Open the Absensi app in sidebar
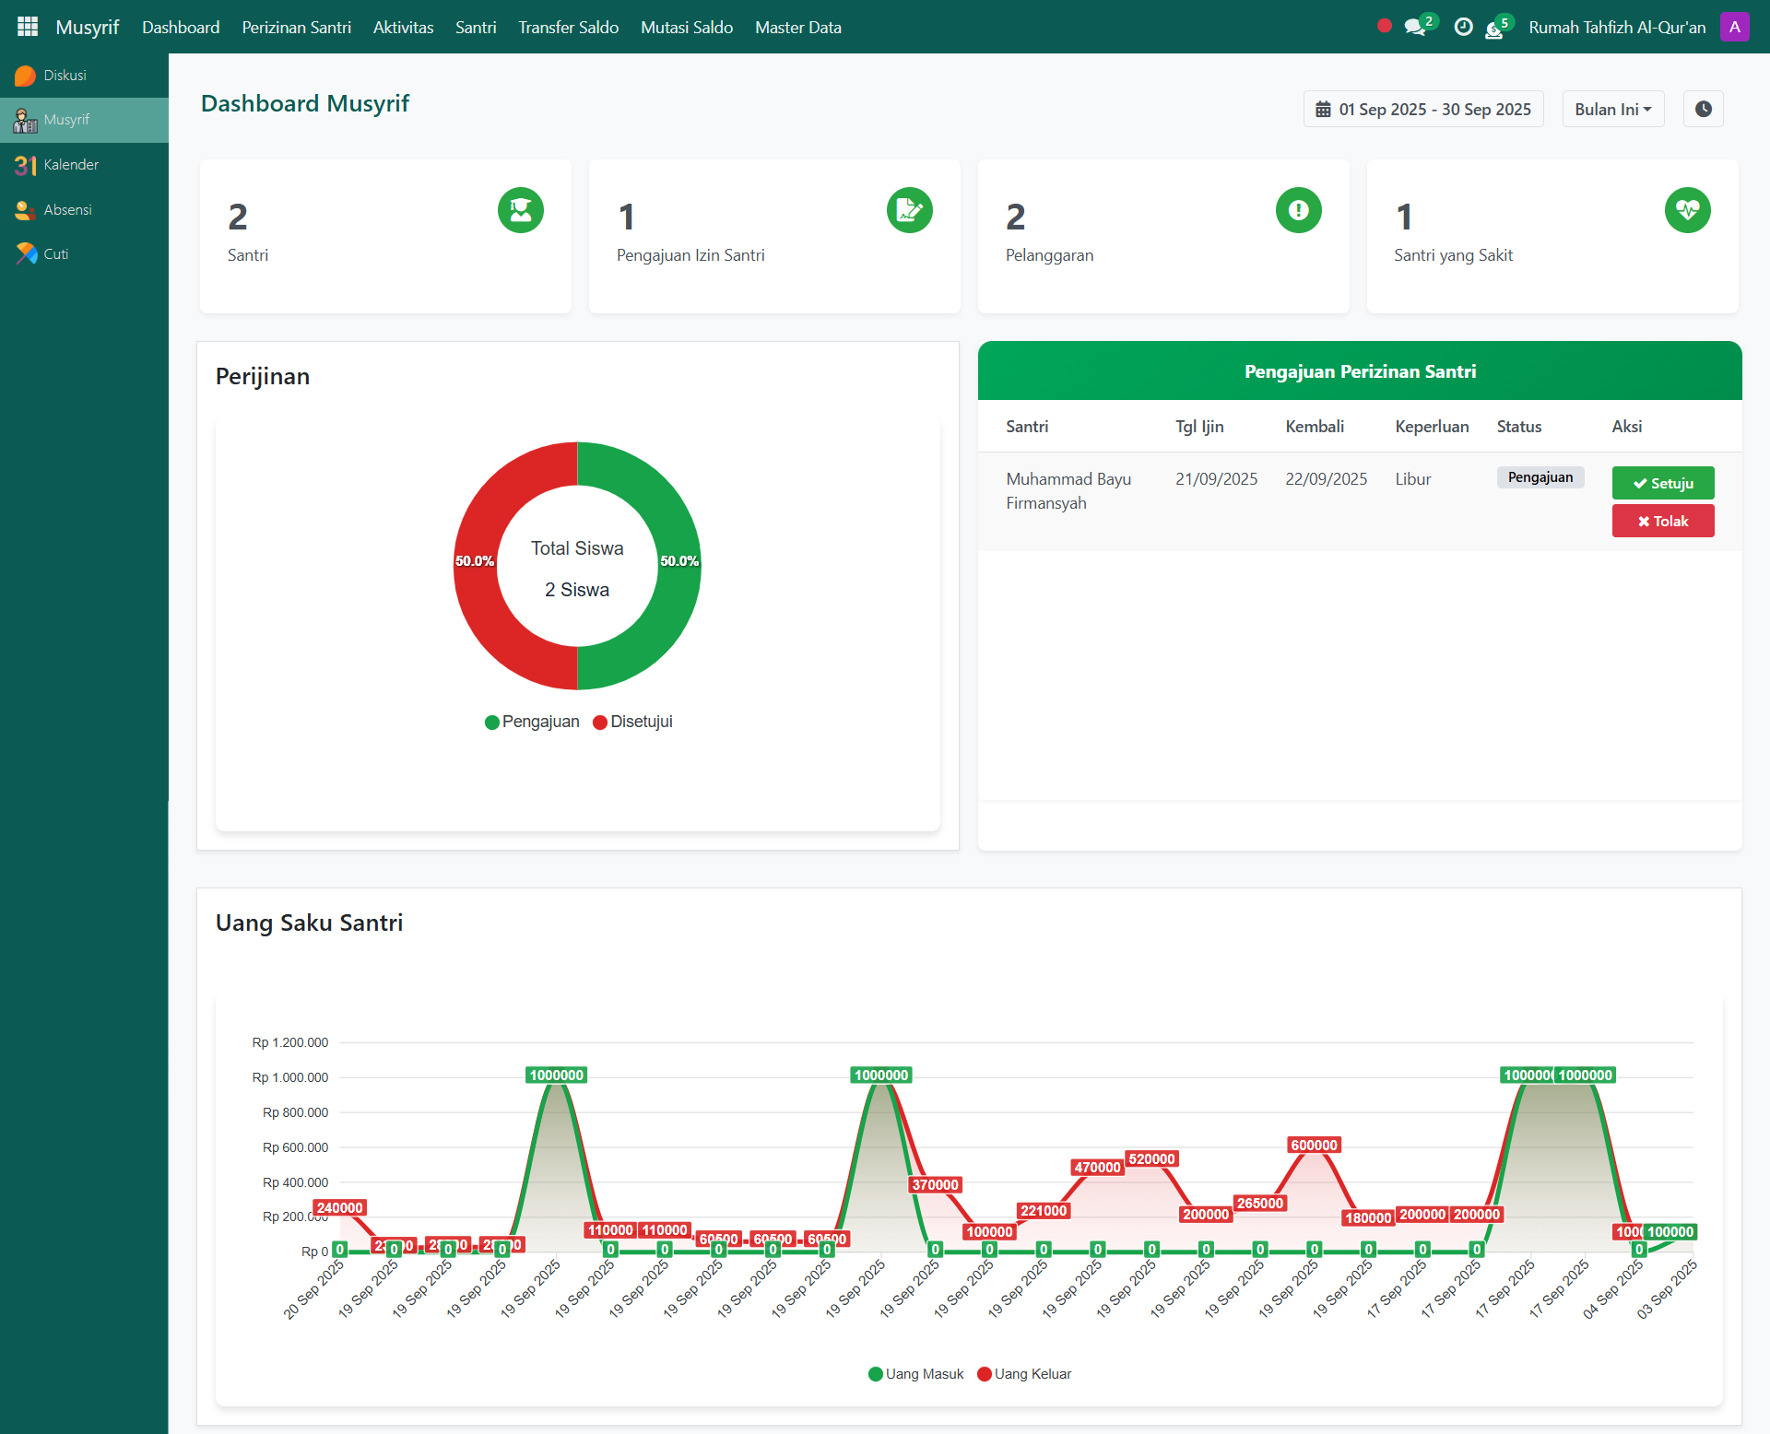Viewport: 1770px width, 1434px height. coord(67,210)
